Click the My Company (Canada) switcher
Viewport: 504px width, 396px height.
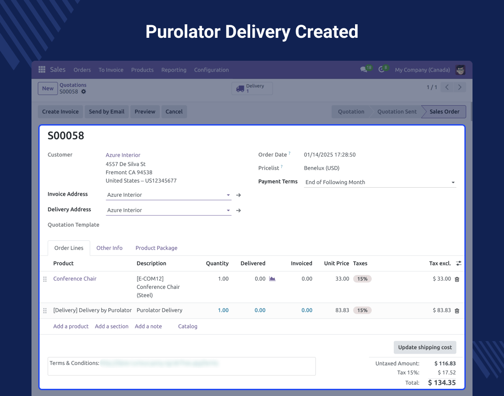423,70
